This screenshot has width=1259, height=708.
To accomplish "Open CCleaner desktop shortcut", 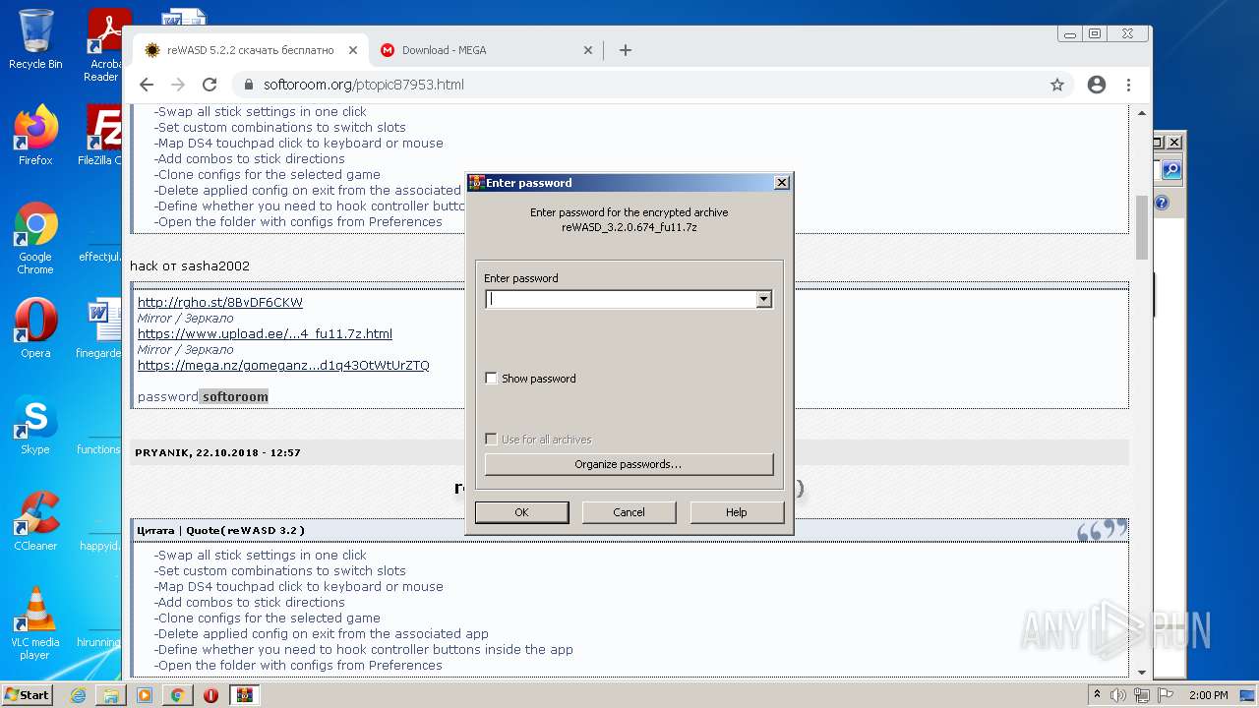I will coord(35,521).
